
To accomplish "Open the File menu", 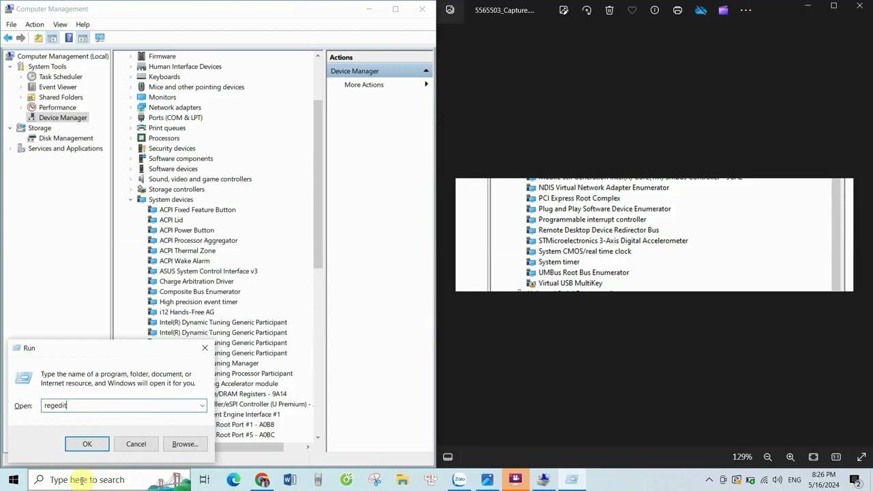I will 11,25.
